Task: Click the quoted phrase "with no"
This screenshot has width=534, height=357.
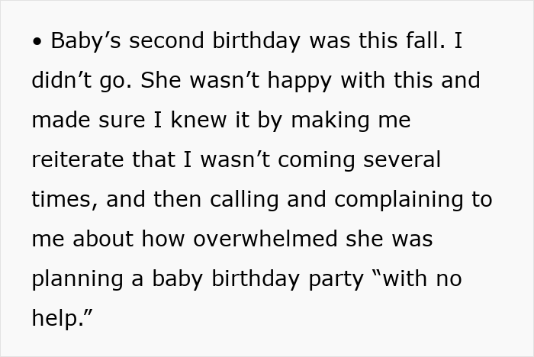Action: pyautogui.click(x=417, y=279)
